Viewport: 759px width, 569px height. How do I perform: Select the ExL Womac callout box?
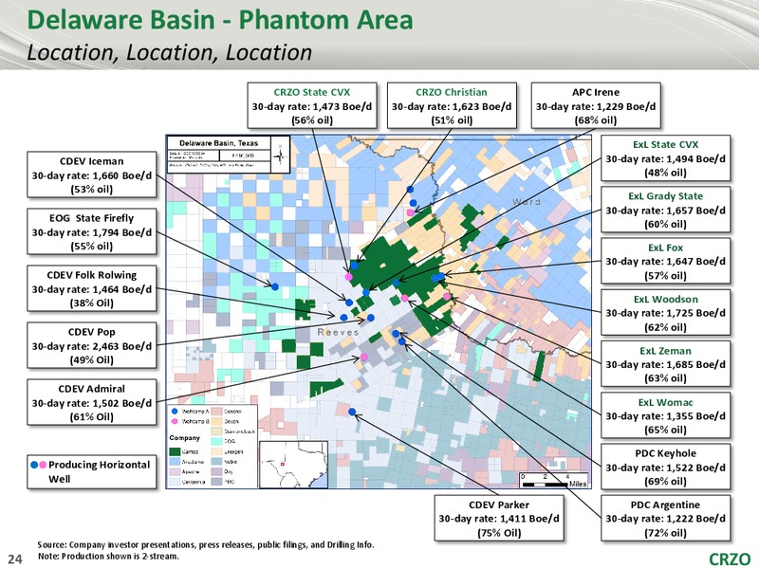666,415
